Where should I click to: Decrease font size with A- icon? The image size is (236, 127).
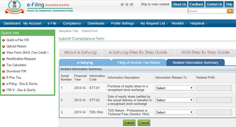[x=122, y=4]
